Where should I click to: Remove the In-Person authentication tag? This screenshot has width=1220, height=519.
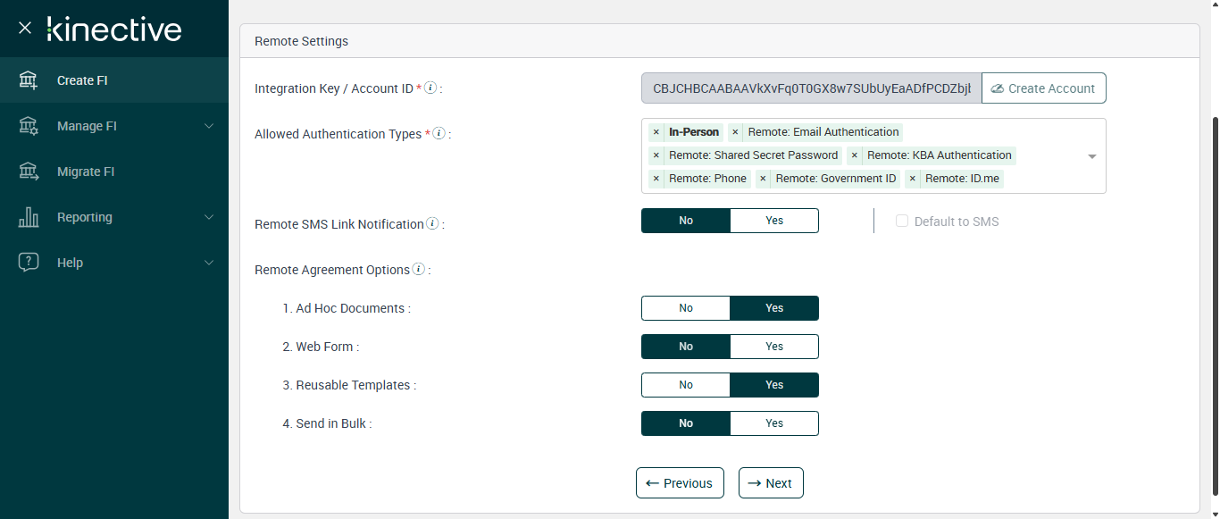(656, 132)
